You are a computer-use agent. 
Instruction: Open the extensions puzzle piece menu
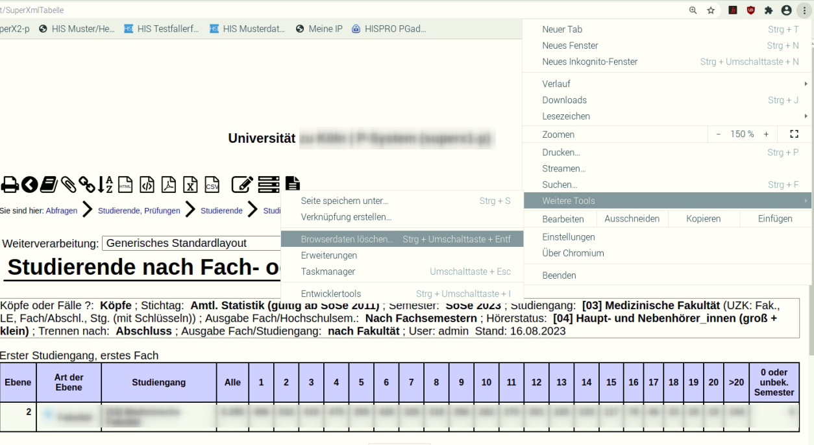click(770, 10)
